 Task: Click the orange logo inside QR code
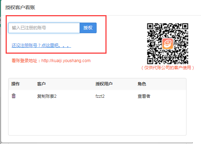coord(167,44)
